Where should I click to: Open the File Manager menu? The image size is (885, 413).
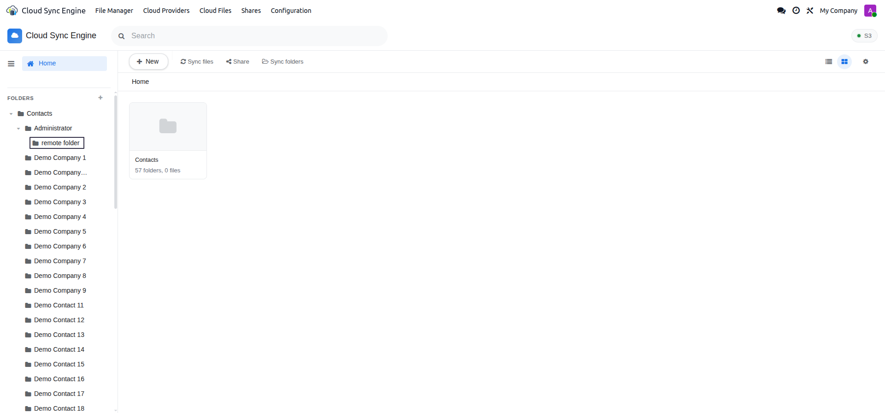pyautogui.click(x=114, y=11)
